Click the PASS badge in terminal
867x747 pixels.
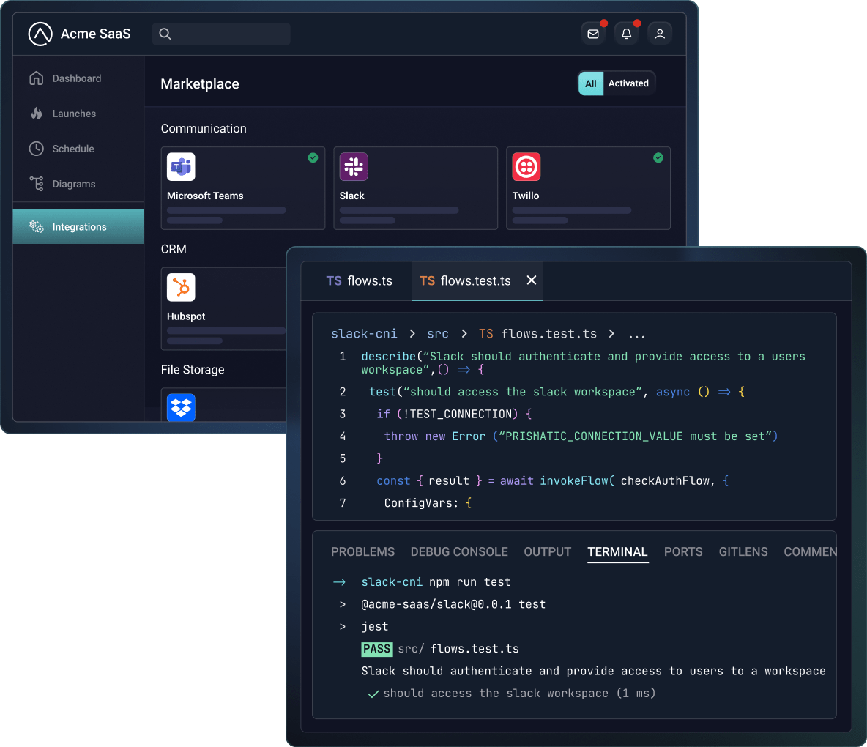(x=376, y=649)
